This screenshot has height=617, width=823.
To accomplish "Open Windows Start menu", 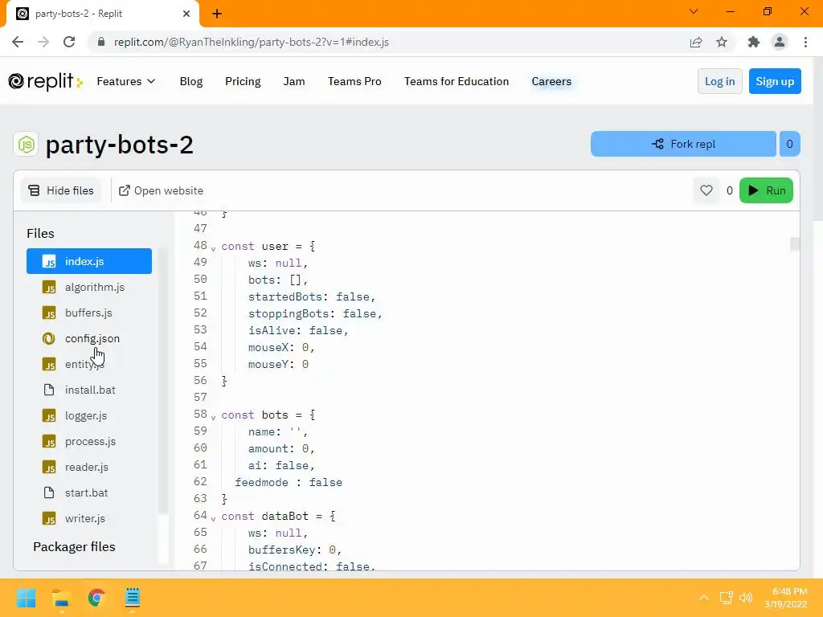I will pos(27,598).
